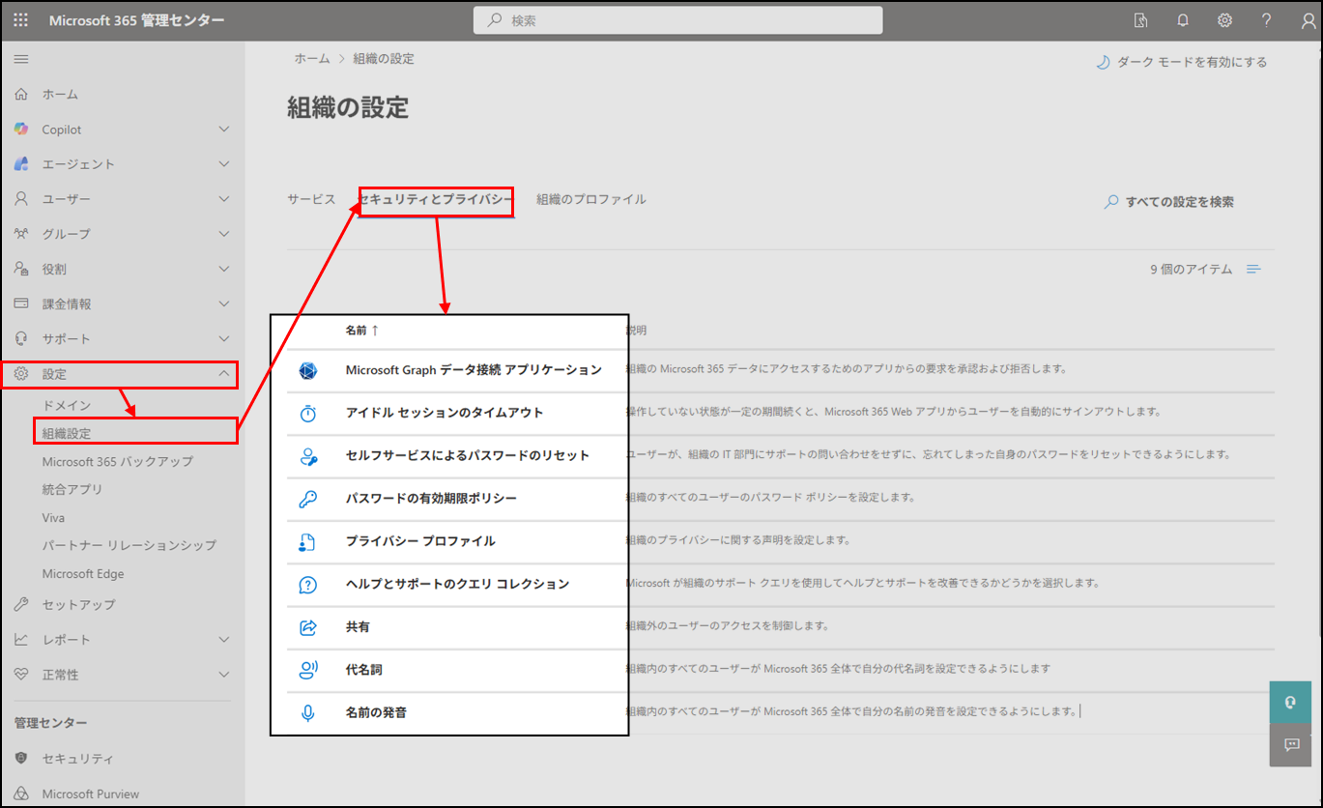Switch to the セキュリティとプライバシー tab
This screenshot has height=808, width=1323.
click(x=435, y=199)
